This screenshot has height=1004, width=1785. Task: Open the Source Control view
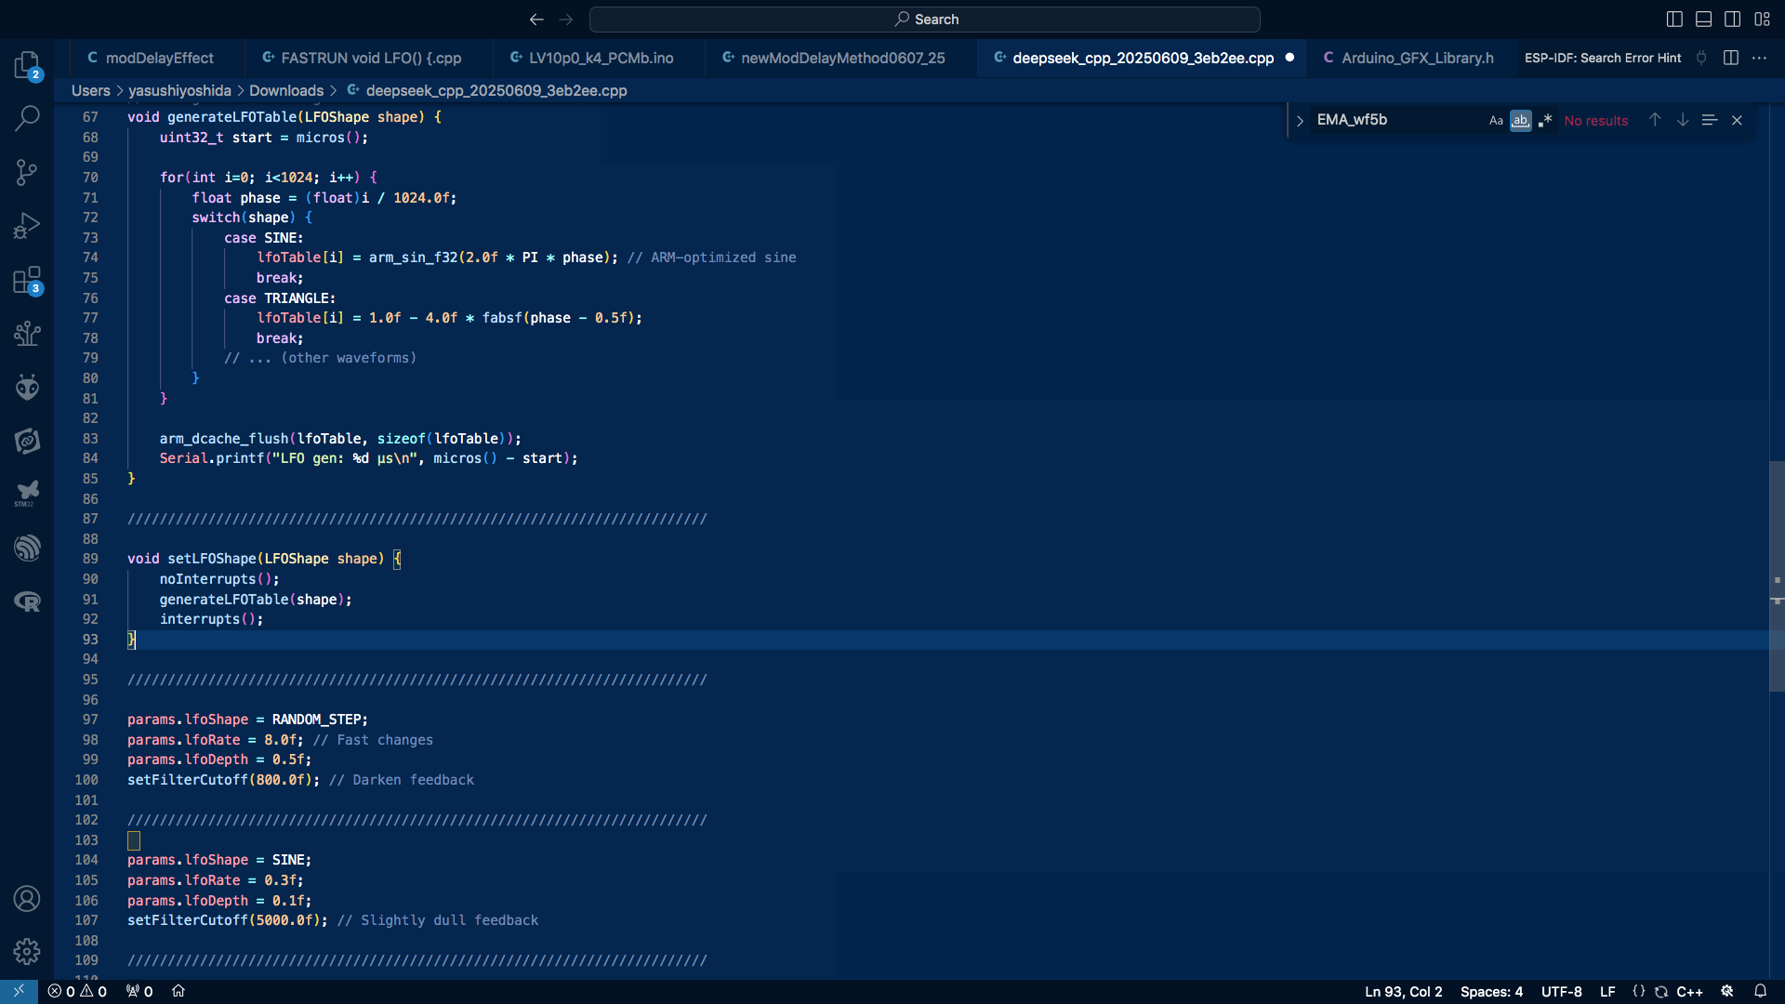click(x=27, y=172)
